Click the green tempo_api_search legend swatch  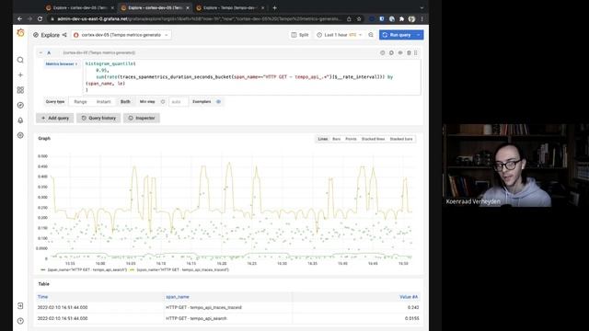43,269
